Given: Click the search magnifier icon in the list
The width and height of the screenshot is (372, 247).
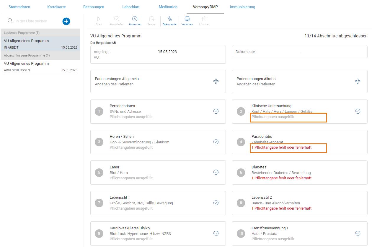Looking at the screenshot, I should [10, 21].
